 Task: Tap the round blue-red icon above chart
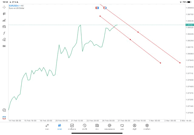point(105,8)
